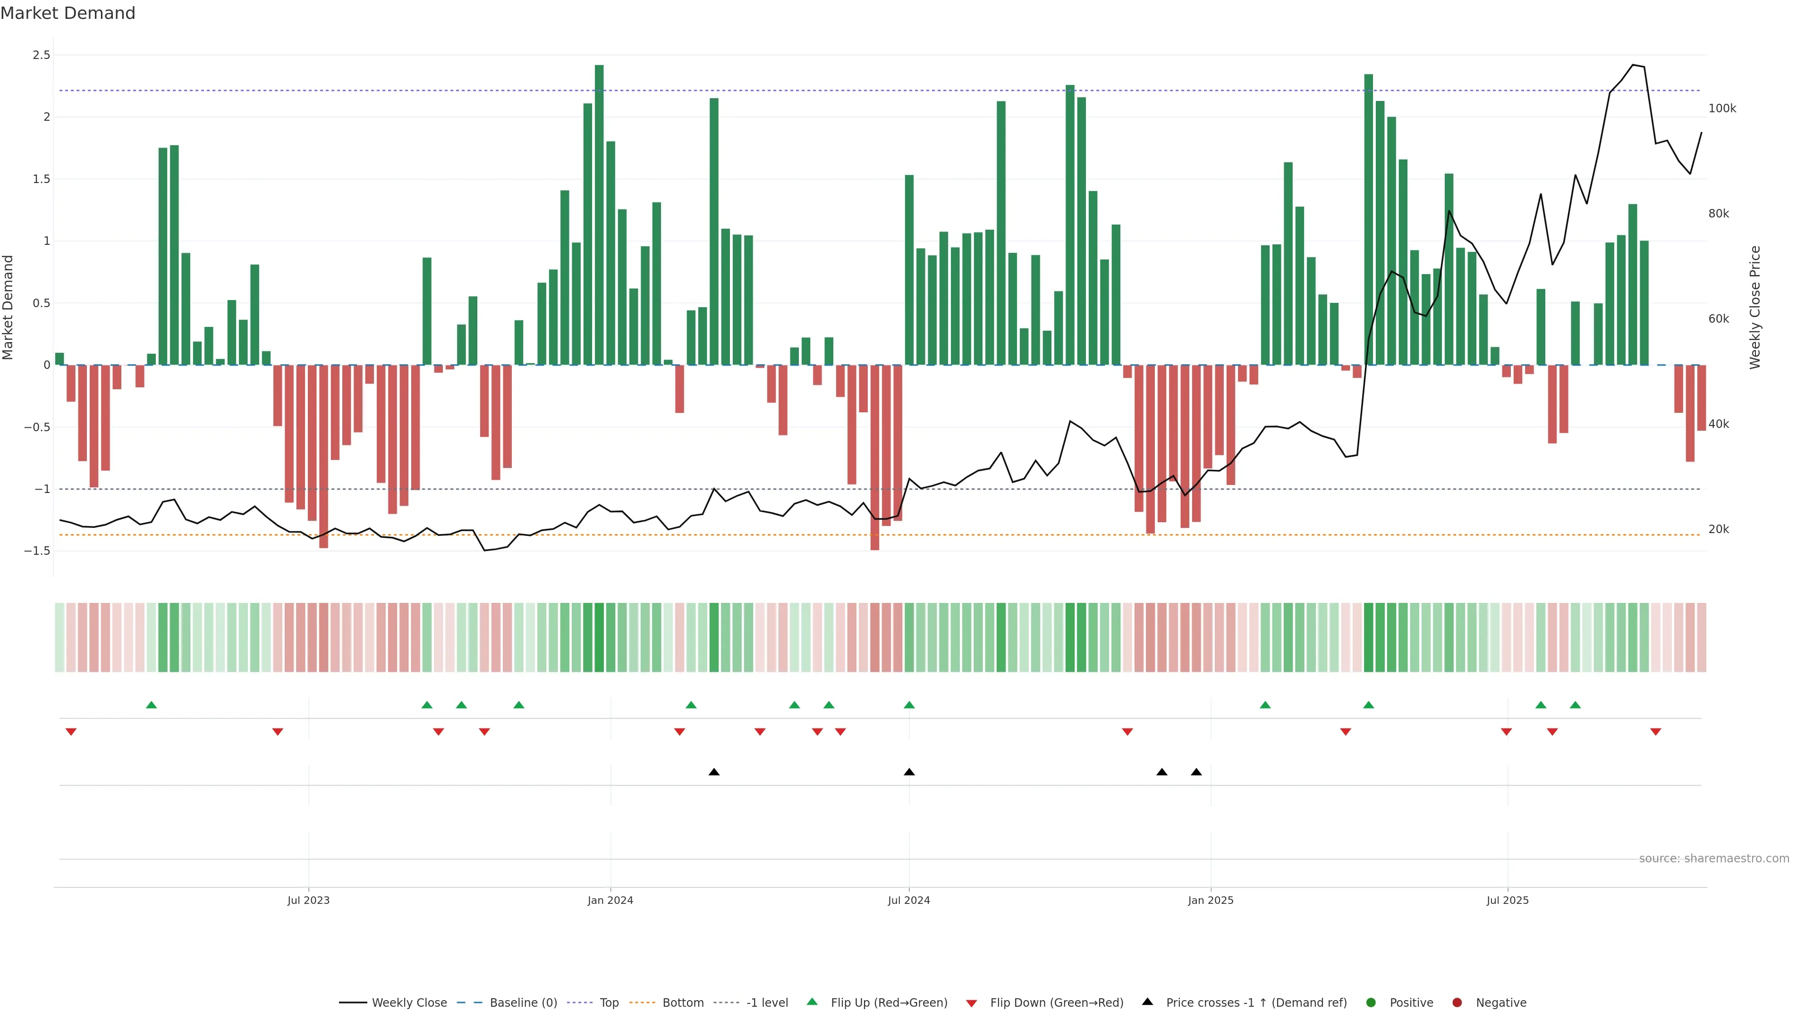This screenshot has height=1019, width=1813.
Task: Click the rightmost red Flip Down triangle marker
Action: 1655,732
